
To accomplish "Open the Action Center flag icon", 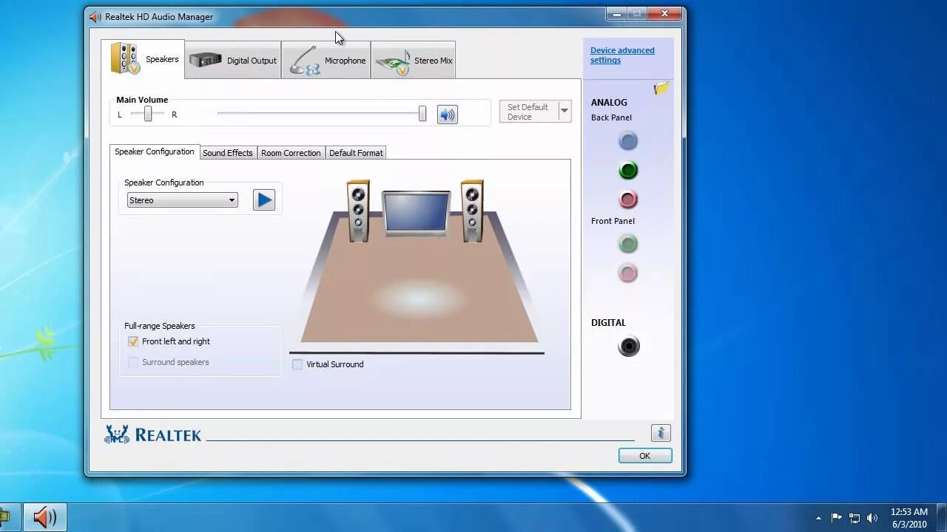I will [837, 518].
